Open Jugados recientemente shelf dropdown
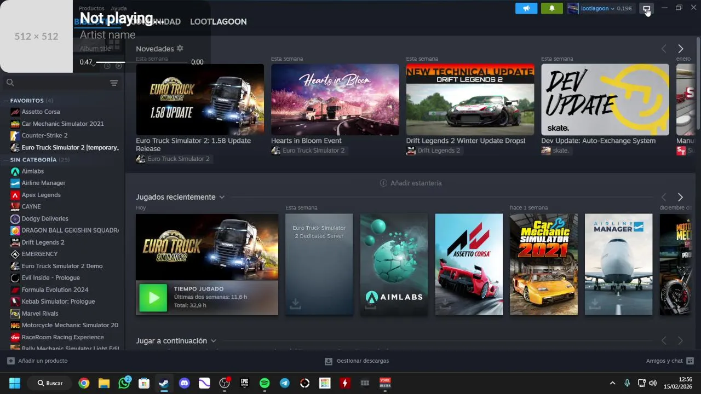 [x=222, y=197]
